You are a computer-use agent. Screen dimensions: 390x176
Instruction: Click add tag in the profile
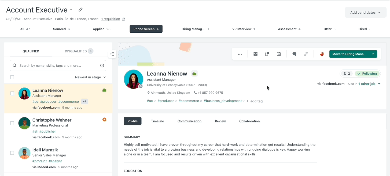254,101
